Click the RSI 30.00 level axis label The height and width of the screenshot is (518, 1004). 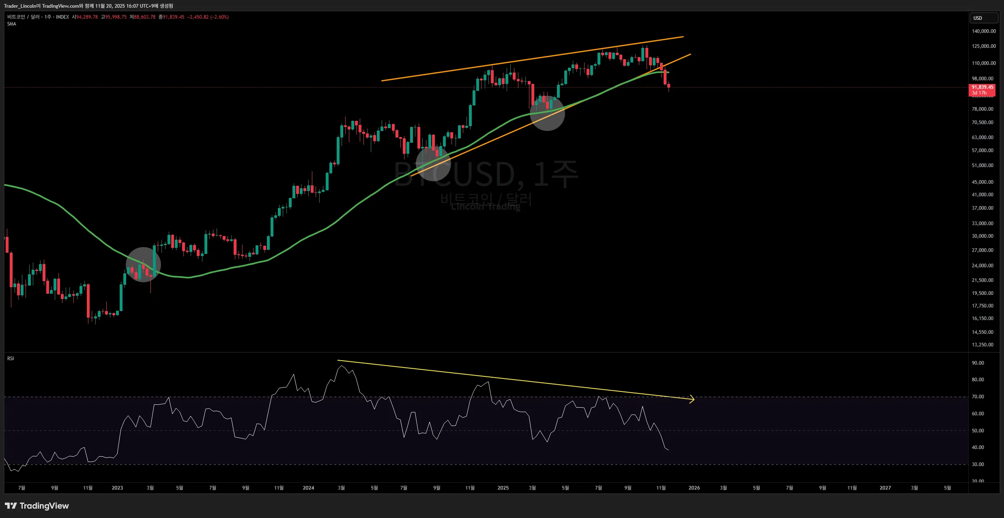click(978, 464)
